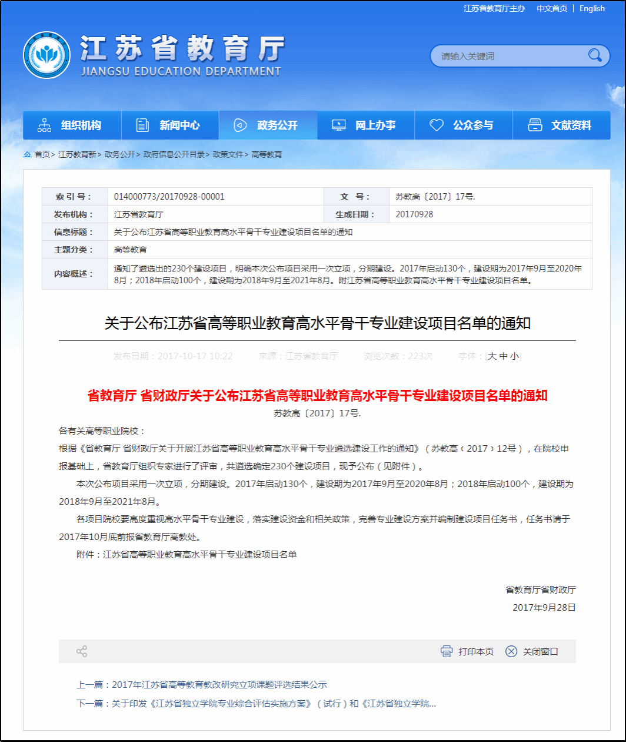Select medium font size 中

pyautogui.click(x=503, y=356)
